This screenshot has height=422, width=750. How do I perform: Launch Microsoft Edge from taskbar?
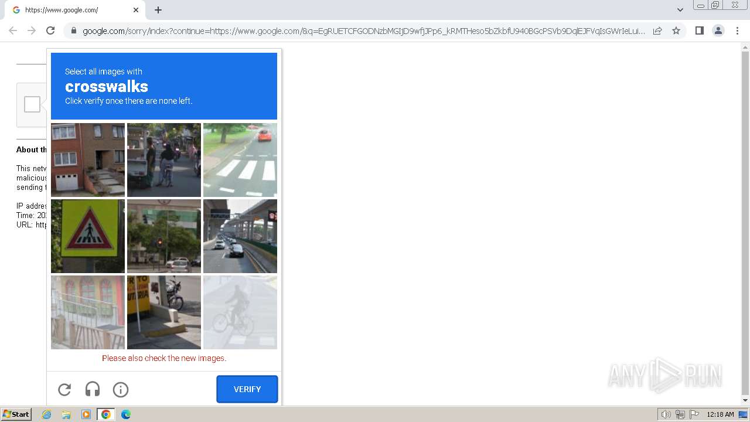click(x=126, y=414)
